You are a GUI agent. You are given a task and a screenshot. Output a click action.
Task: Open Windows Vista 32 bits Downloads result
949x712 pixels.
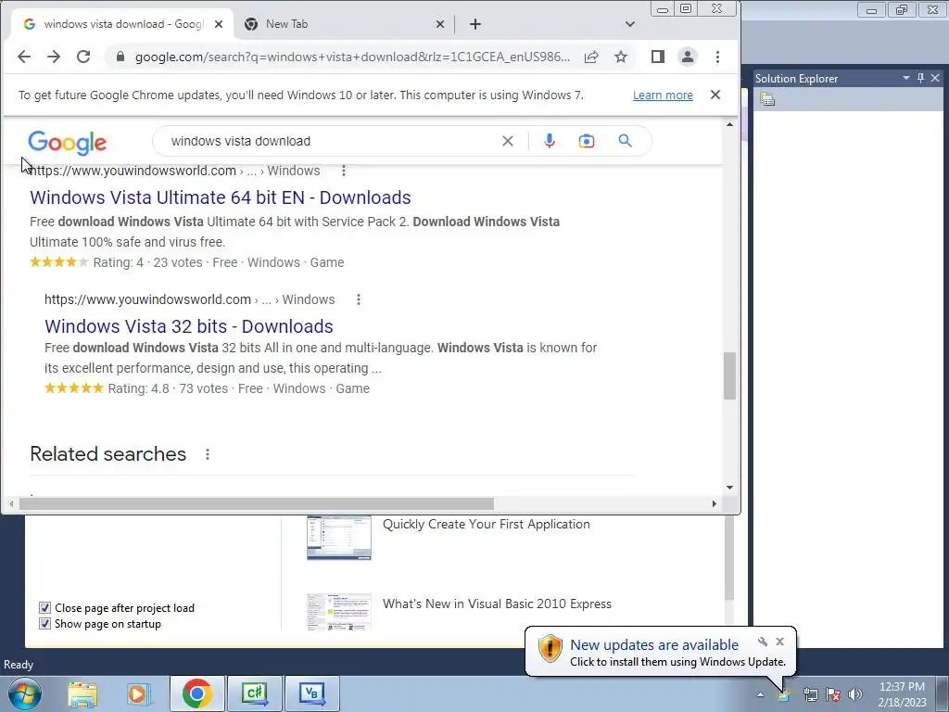[189, 326]
